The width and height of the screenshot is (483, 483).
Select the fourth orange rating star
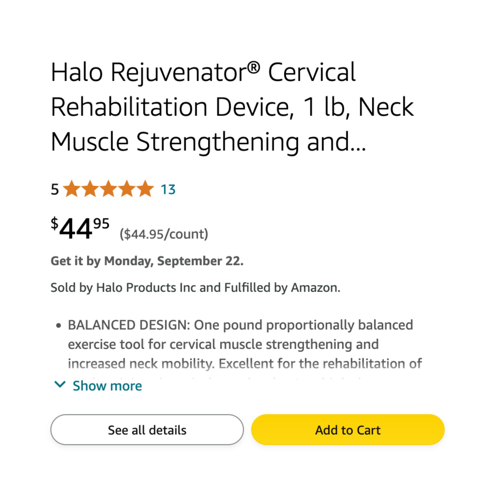[x=127, y=189]
